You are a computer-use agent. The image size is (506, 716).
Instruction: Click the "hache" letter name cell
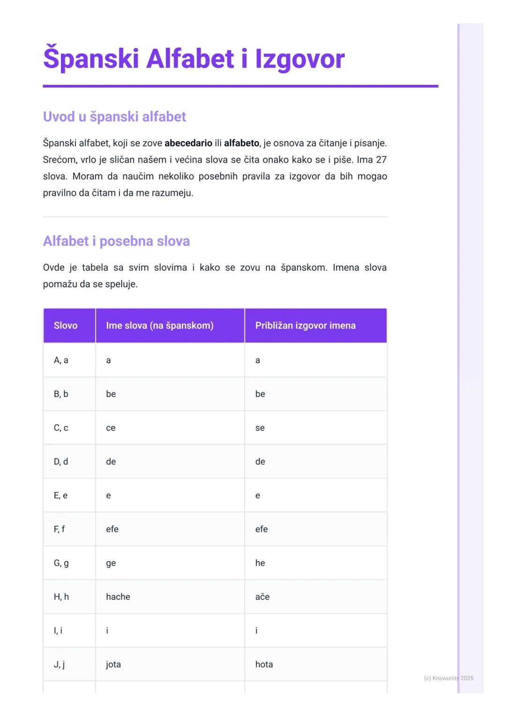point(118,597)
